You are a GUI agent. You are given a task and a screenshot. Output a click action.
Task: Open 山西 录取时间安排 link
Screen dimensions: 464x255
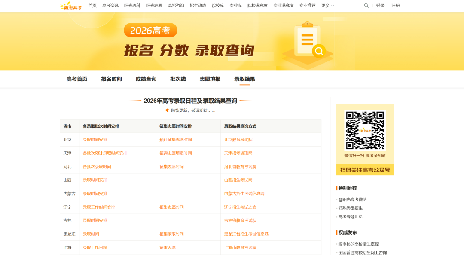[x=95, y=180]
